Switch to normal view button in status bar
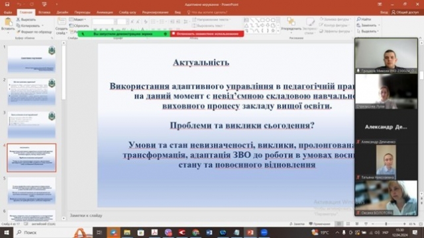The height and width of the screenshot is (238, 424). tap(339, 224)
